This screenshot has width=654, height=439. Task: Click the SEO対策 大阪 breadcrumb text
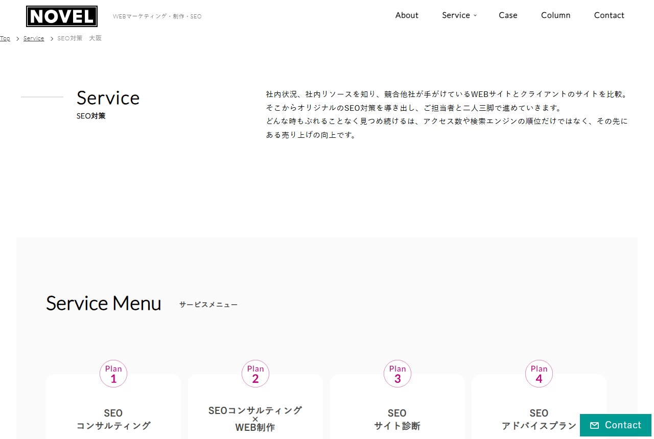[x=80, y=38]
